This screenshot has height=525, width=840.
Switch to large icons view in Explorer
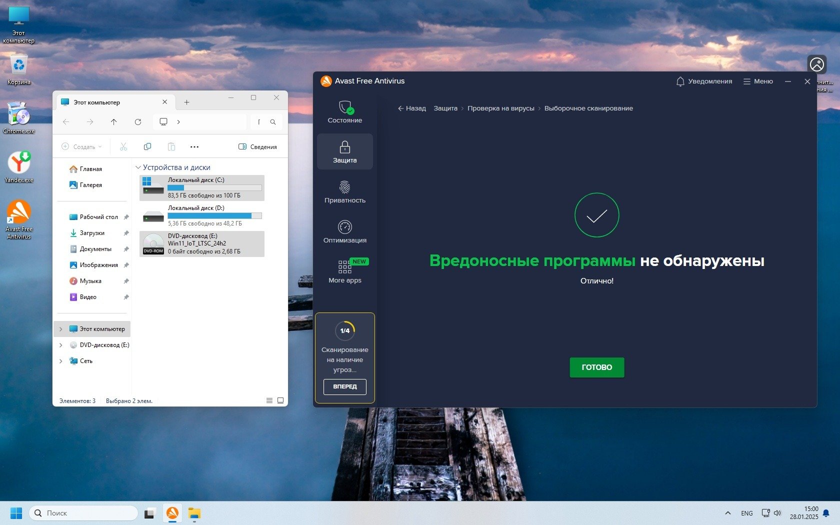coord(280,400)
